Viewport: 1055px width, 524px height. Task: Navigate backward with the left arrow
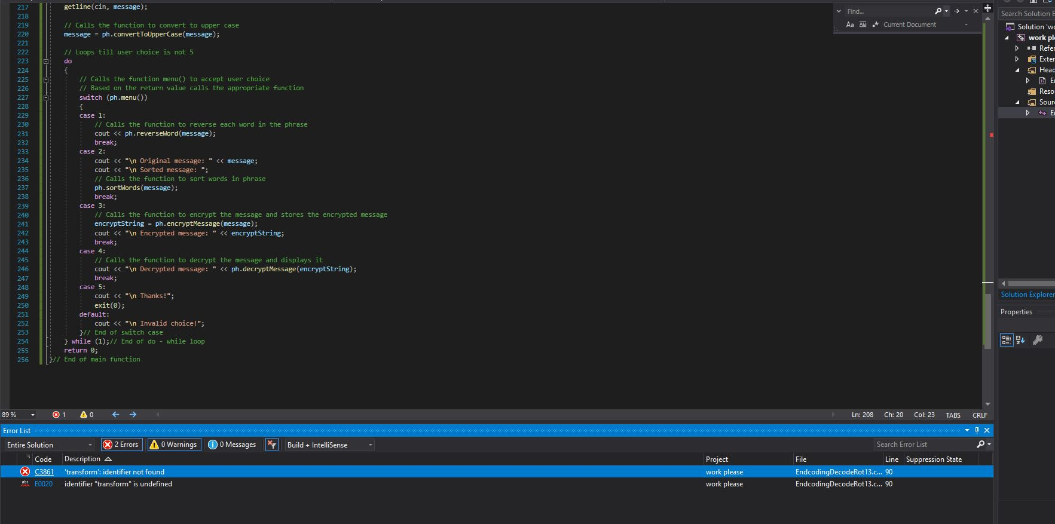(x=116, y=415)
